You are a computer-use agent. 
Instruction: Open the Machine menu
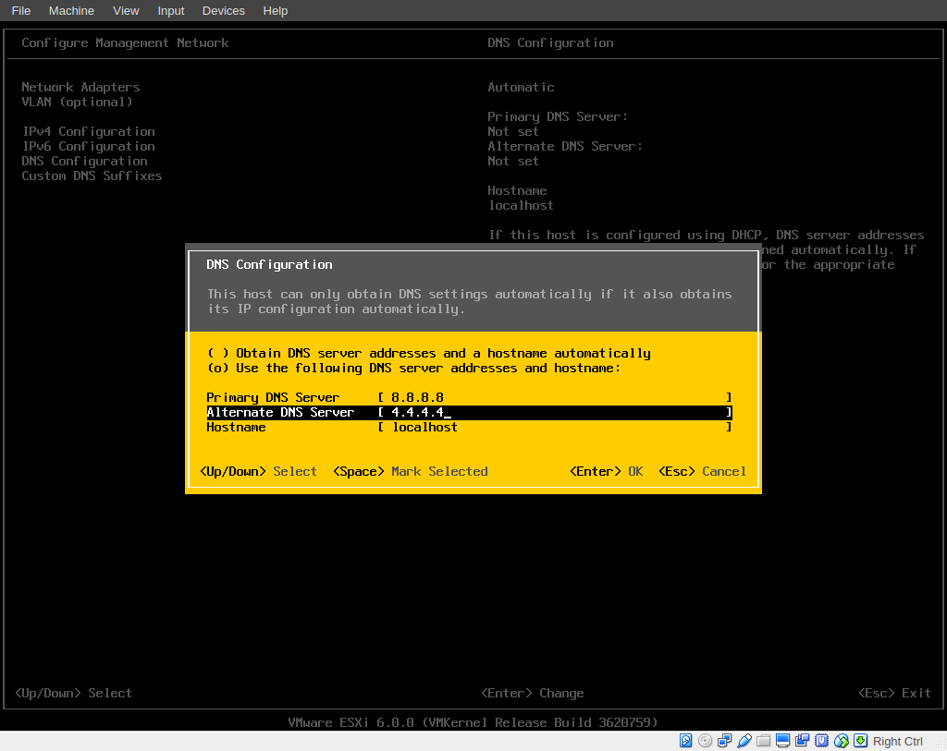pyautogui.click(x=71, y=10)
